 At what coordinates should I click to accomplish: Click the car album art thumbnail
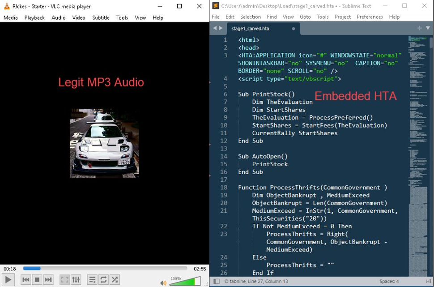point(104,143)
